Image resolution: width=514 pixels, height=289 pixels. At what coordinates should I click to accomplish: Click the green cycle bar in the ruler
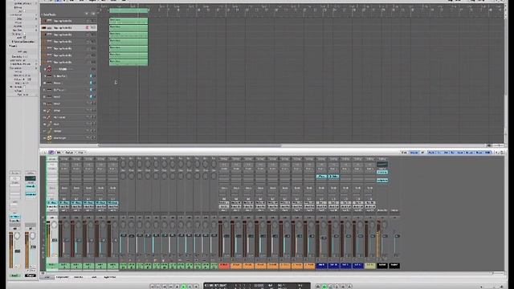128,10
